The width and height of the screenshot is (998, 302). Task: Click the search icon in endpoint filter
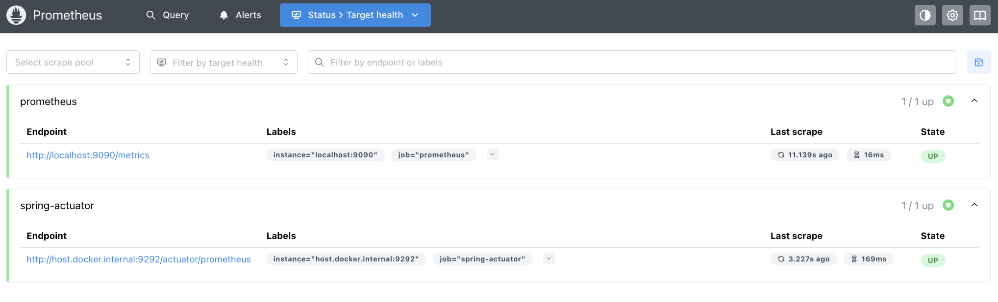(320, 62)
